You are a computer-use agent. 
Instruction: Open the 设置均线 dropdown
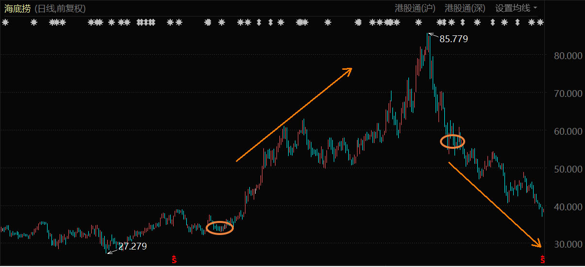pyautogui.click(x=516, y=8)
